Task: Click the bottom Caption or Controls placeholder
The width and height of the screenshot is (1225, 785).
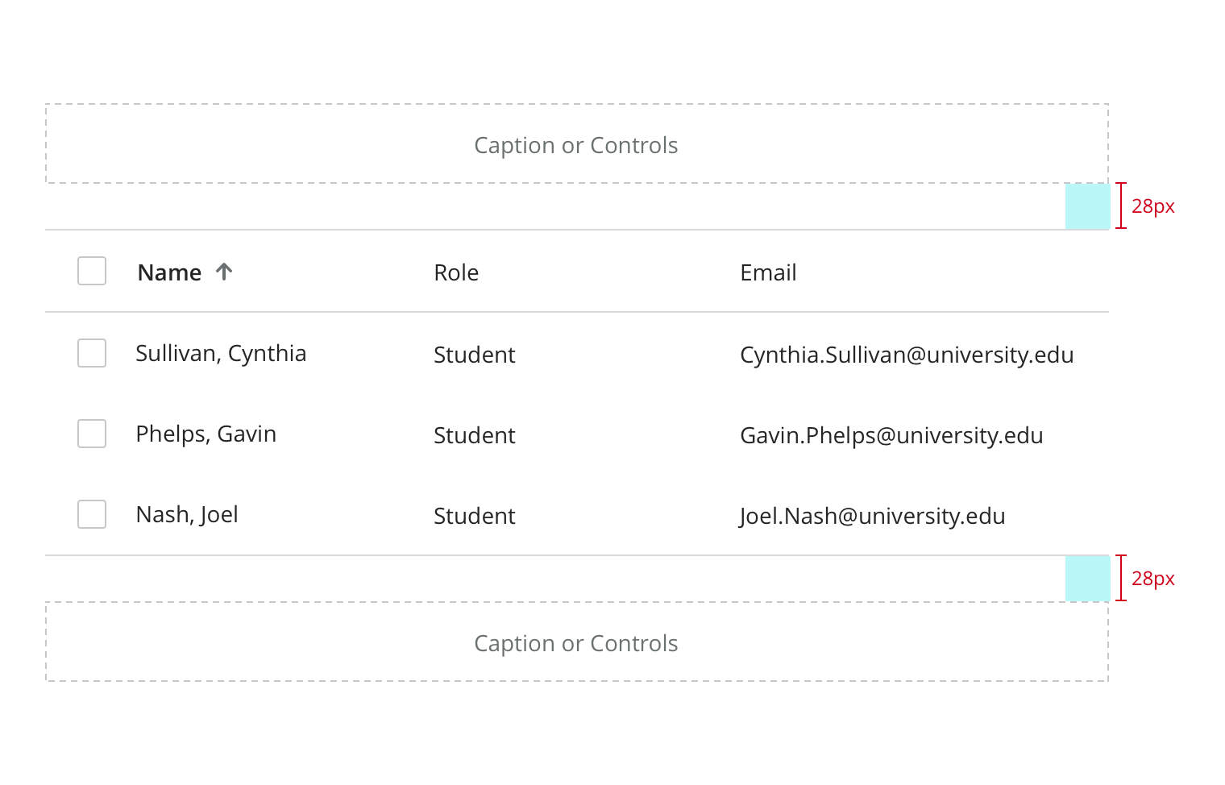Action: click(576, 643)
